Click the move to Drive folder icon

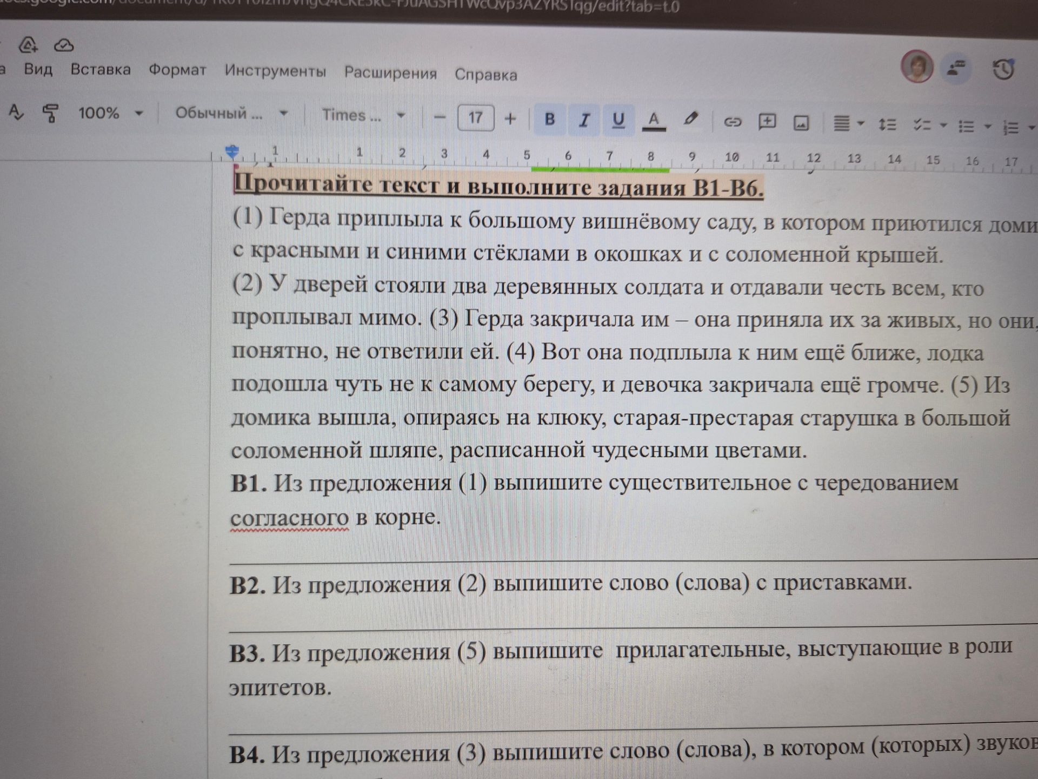point(28,45)
